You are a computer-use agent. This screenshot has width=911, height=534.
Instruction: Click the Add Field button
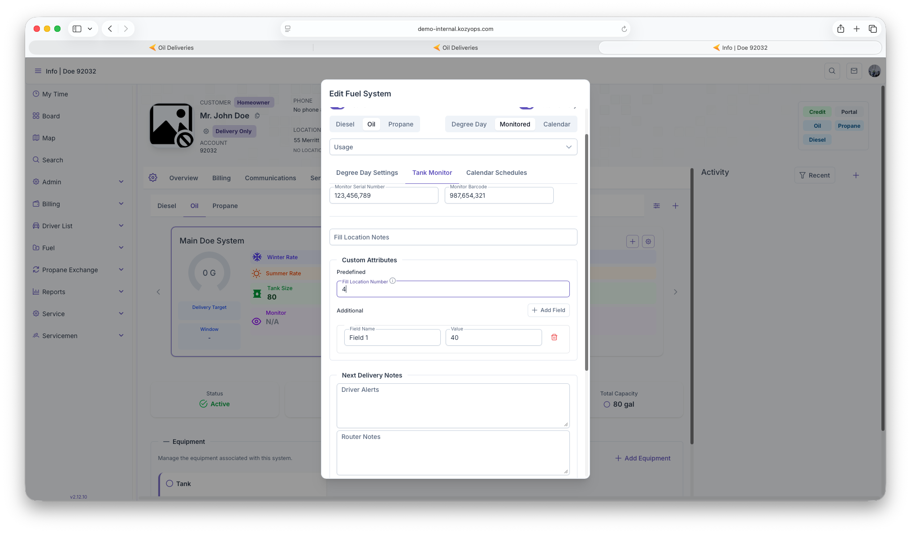coord(548,310)
